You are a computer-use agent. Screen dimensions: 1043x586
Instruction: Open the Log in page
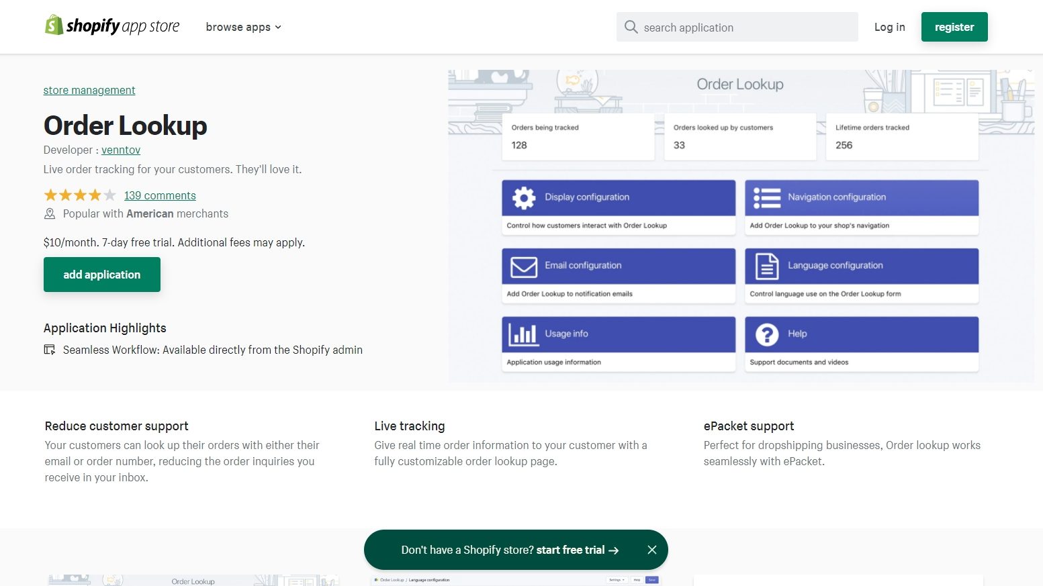[889, 27]
